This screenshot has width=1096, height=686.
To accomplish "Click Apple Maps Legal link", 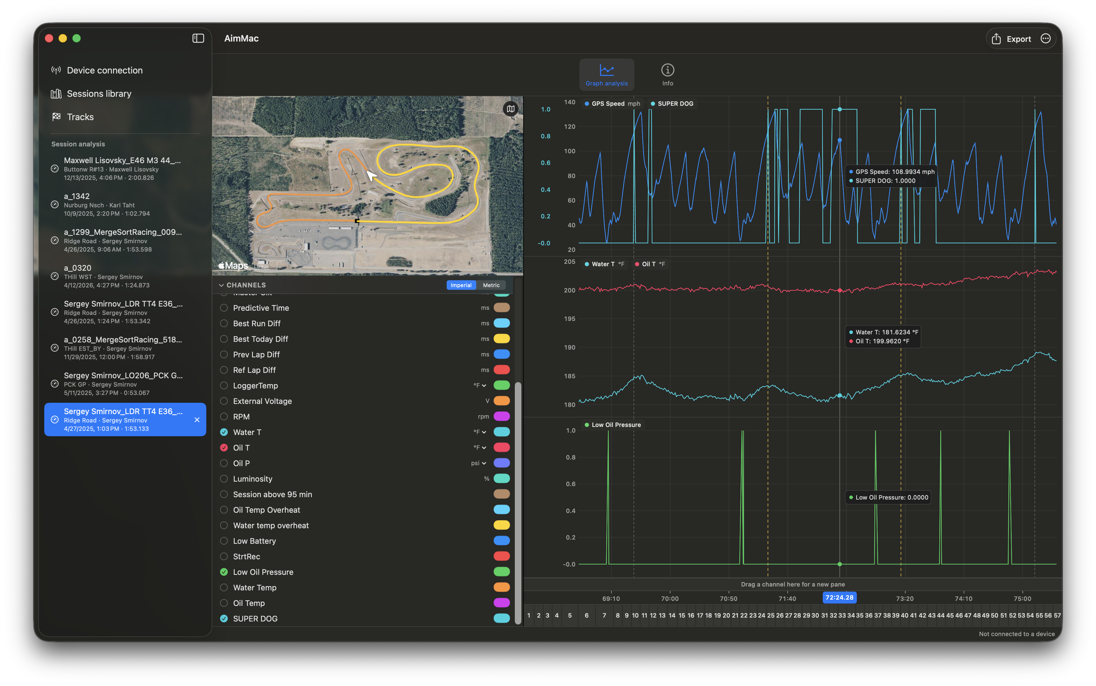I will point(261,266).
